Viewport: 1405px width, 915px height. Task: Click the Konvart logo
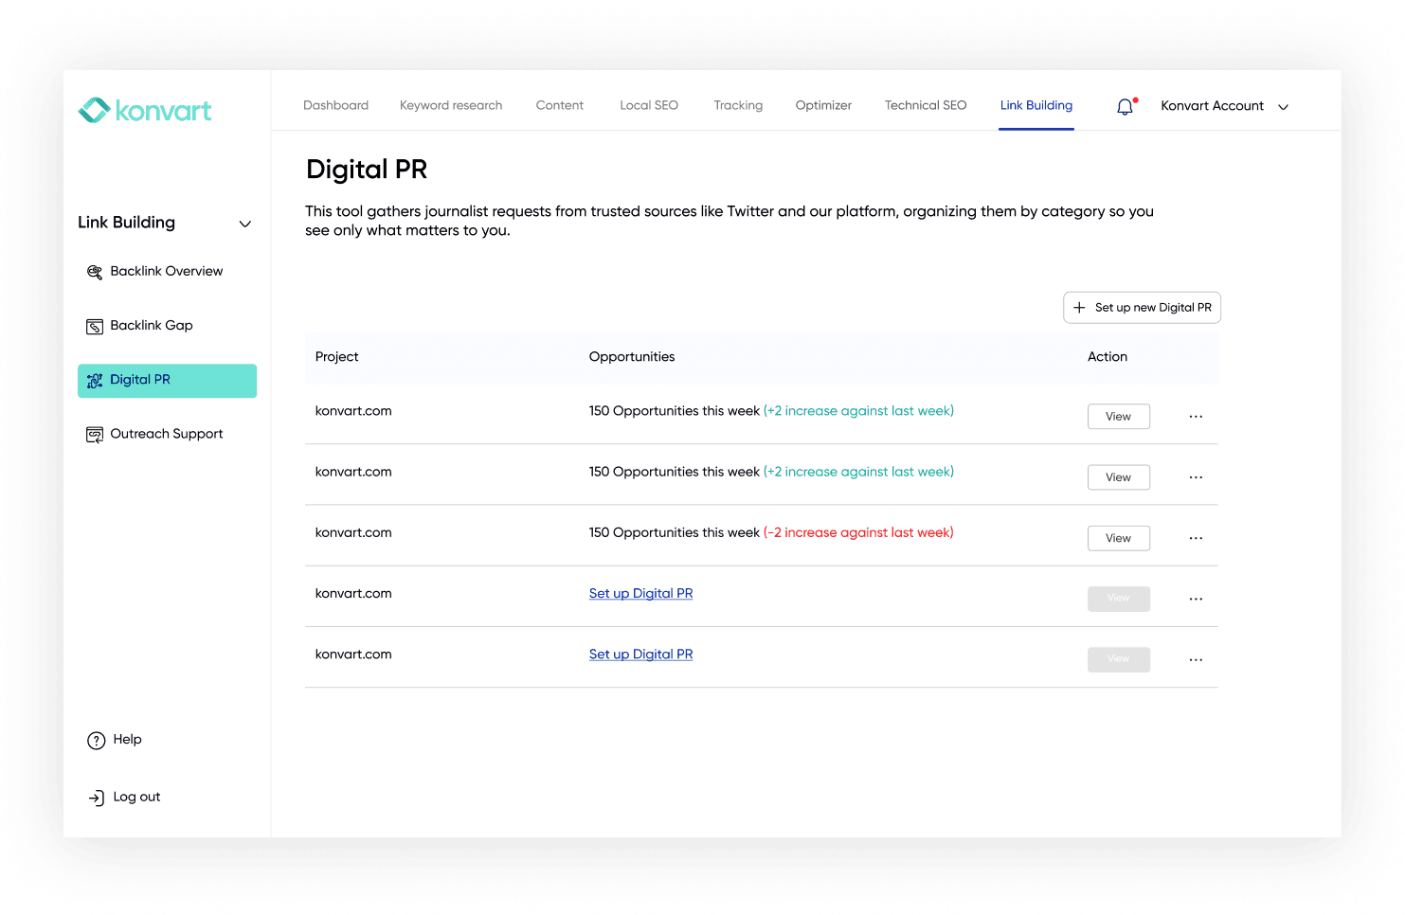pyautogui.click(x=145, y=111)
